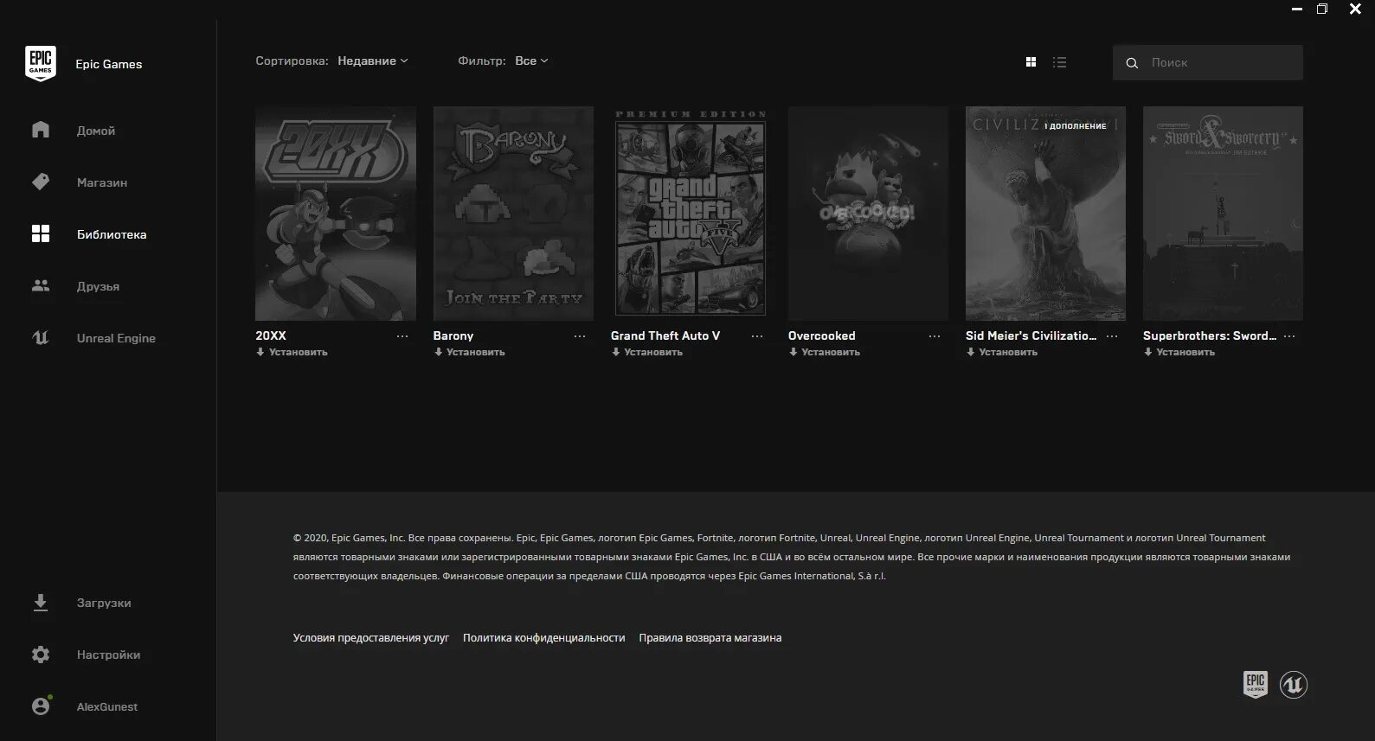Click the Barony game title
The image size is (1375, 741).
453,335
